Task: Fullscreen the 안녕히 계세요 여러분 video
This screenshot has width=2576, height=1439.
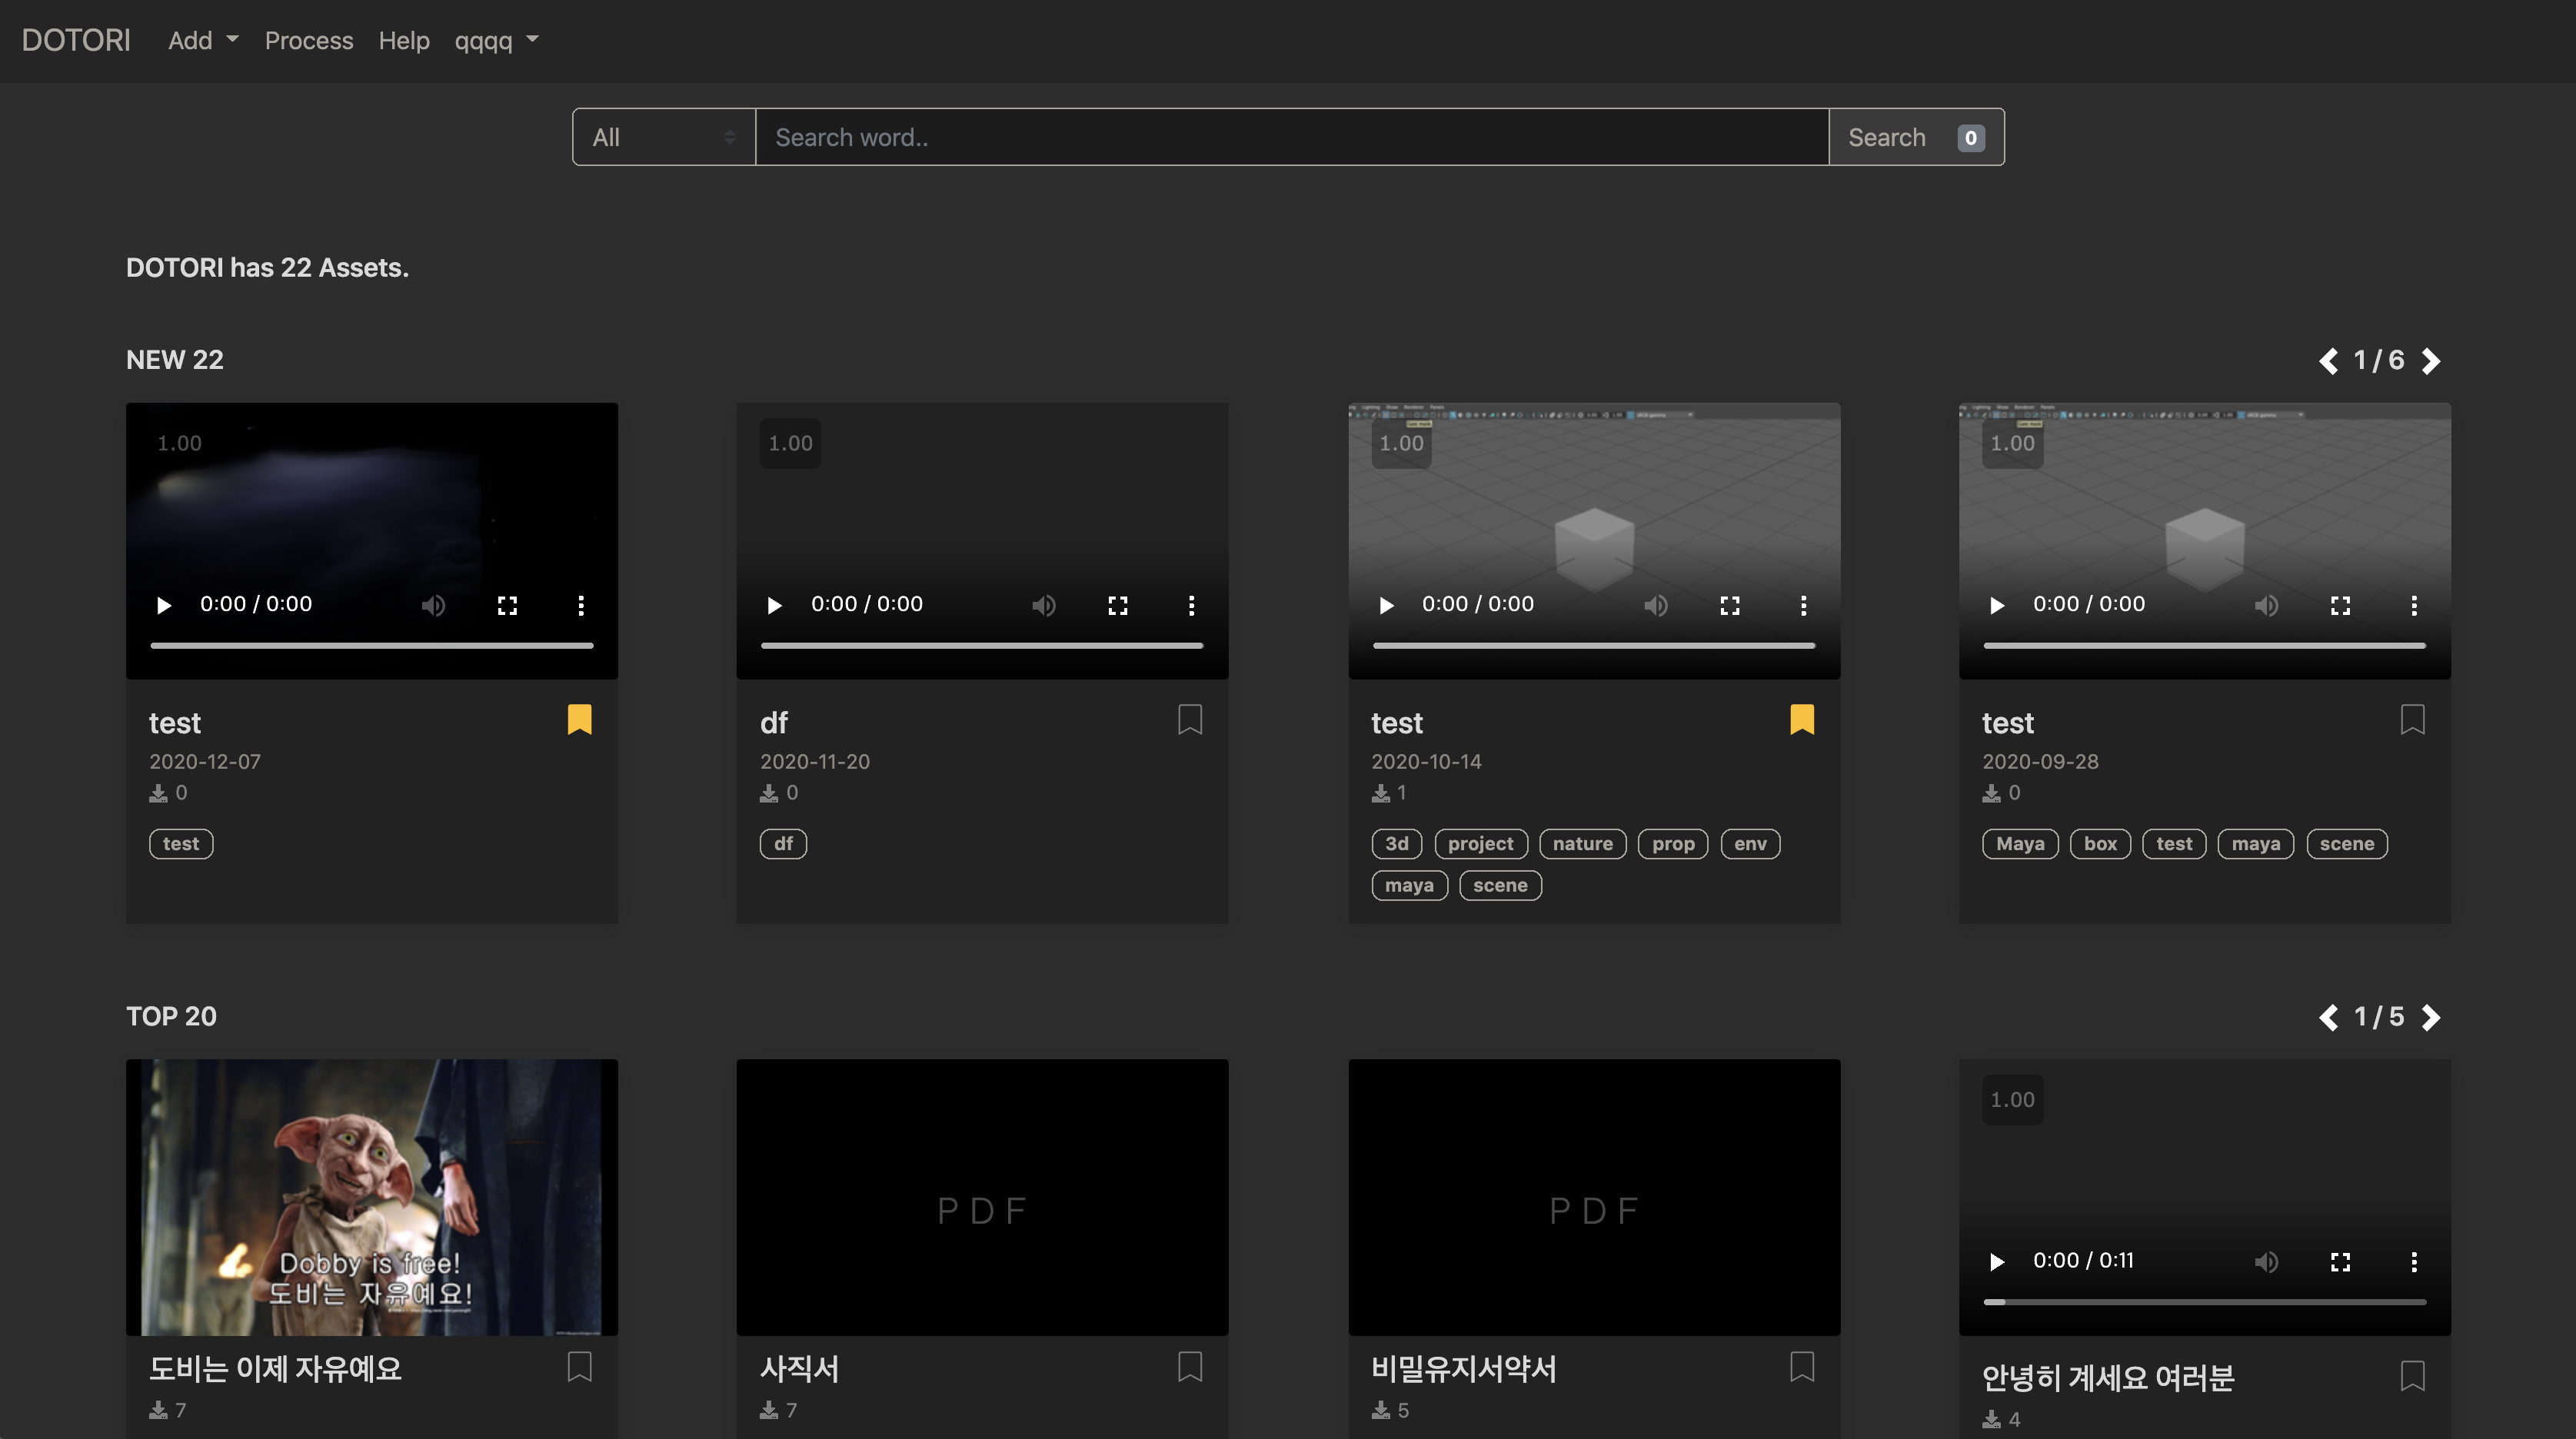Action: pos(2340,1261)
